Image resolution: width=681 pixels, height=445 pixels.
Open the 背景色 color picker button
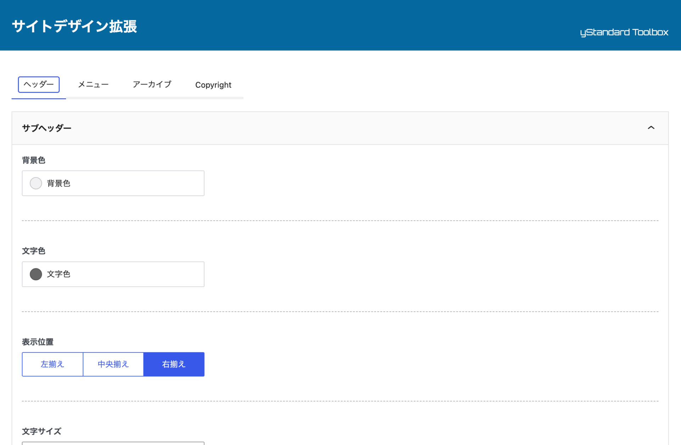[x=113, y=183]
